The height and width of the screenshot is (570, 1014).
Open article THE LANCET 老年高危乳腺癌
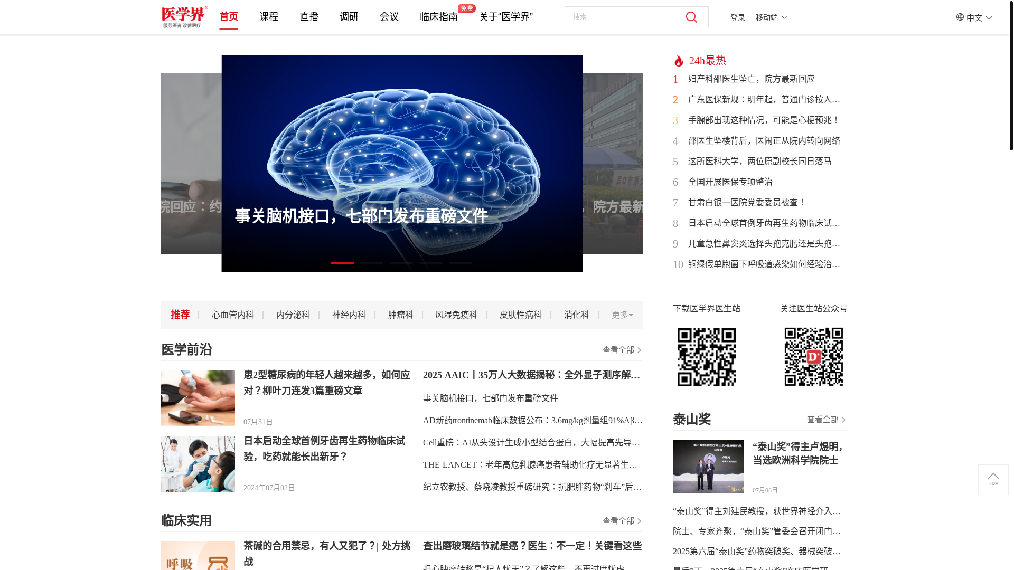point(530,465)
